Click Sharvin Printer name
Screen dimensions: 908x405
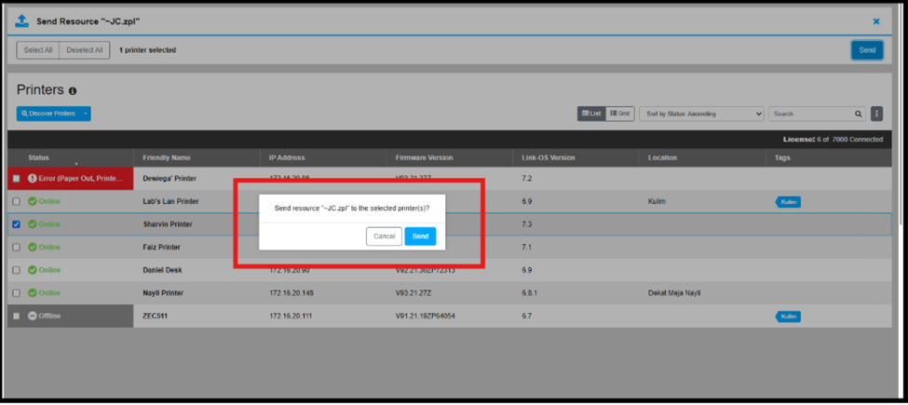pyautogui.click(x=168, y=224)
